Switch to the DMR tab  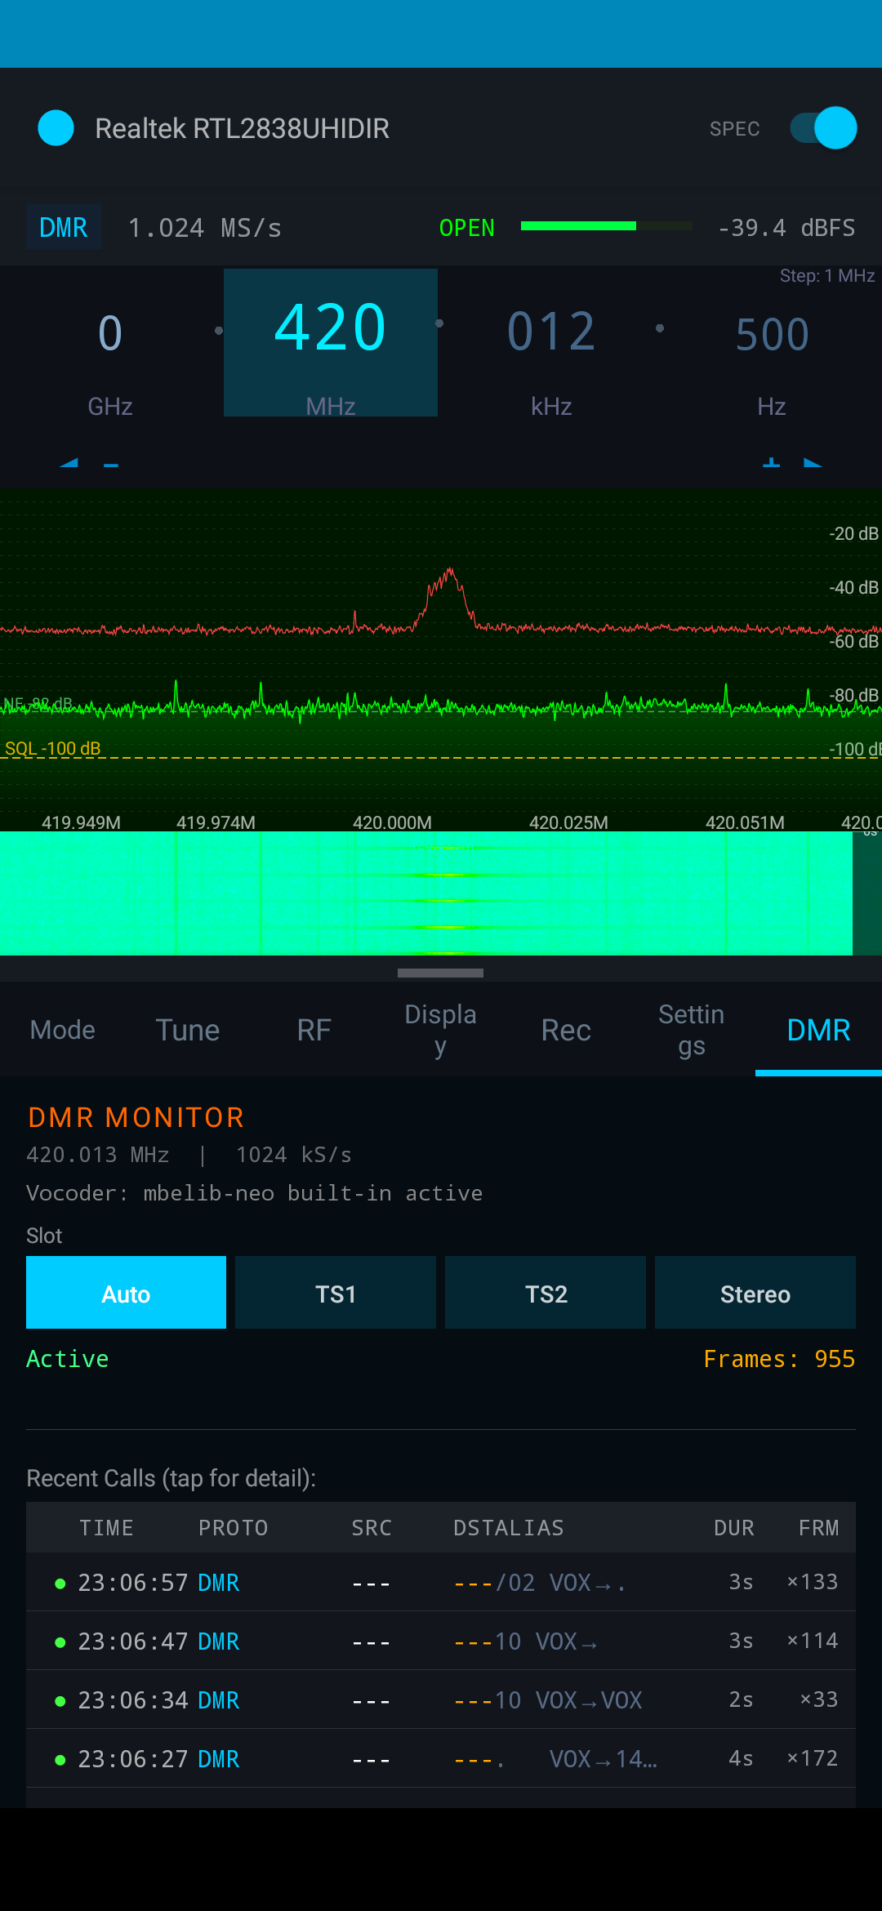818,1030
